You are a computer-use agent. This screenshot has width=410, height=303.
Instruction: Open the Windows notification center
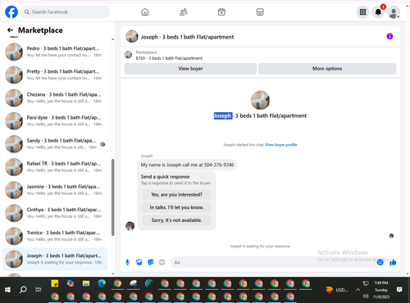coord(399,290)
